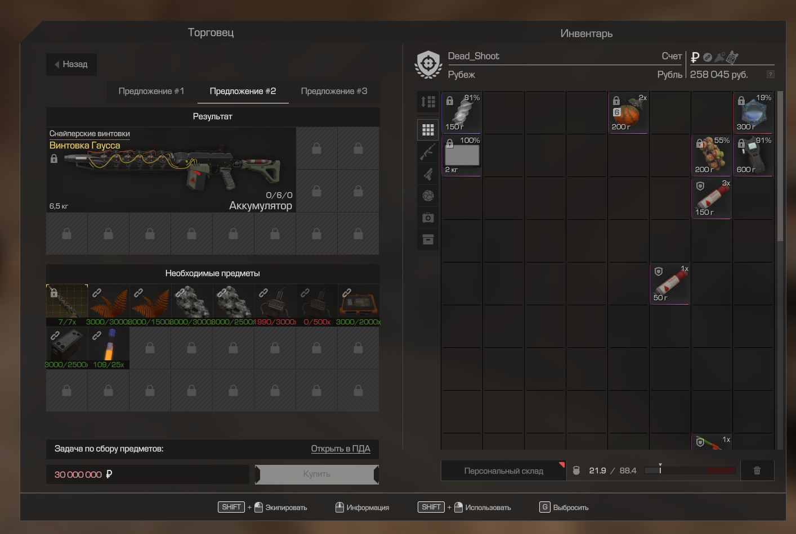Screen dimensions: 796x534
Task: Select the ruble currency icon
Action: (695, 57)
